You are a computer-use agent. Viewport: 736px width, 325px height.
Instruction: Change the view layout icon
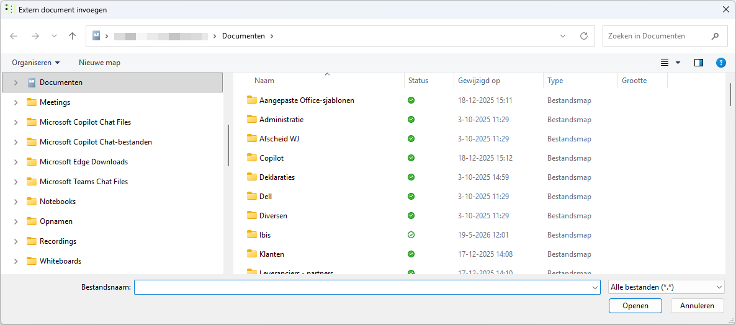(x=665, y=63)
